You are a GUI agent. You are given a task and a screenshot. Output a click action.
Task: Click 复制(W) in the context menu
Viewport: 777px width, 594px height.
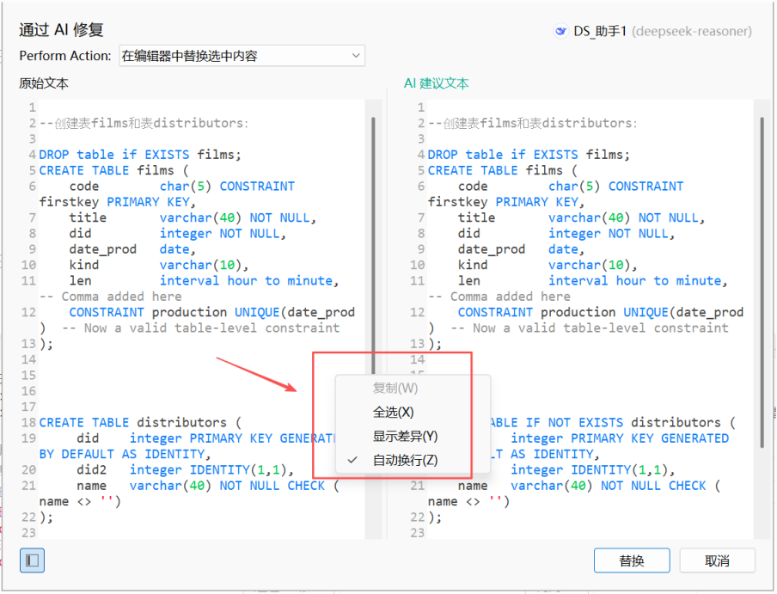[395, 388]
